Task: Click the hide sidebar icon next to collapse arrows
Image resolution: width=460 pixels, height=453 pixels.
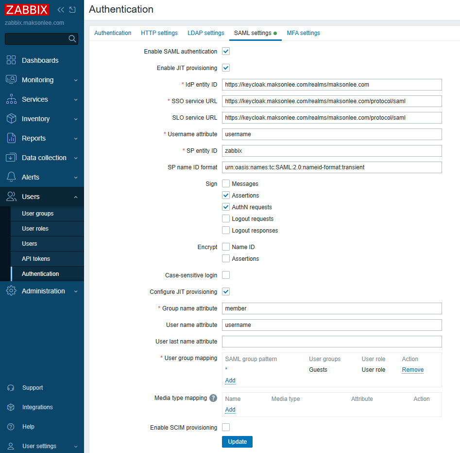Action: click(72, 10)
